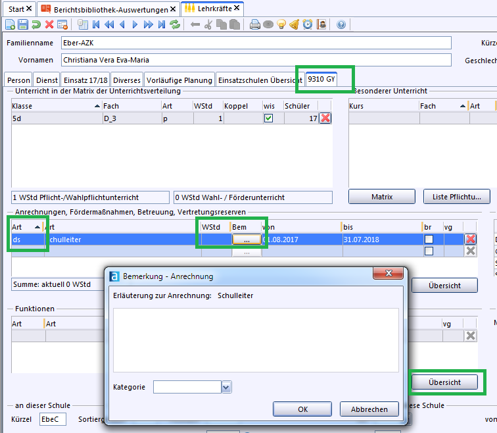Screen dimensions: 497x433
Task: Open the 'Vorläufige Planung' tab
Action: [179, 80]
